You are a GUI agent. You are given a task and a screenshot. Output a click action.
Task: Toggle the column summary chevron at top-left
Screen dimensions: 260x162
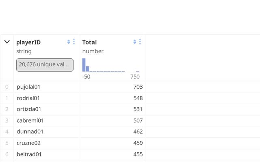point(7,42)
